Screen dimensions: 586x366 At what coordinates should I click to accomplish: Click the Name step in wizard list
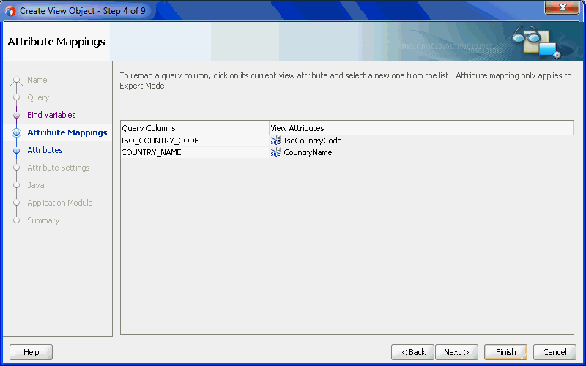(37, 80)
